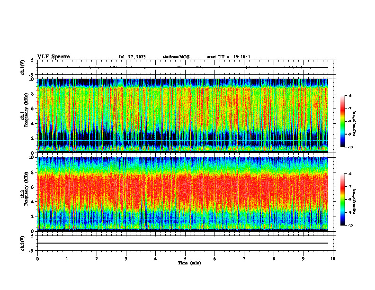The image size is (375, 290).
Task: Click time axis tick label "1"
Action: (67, 259)
